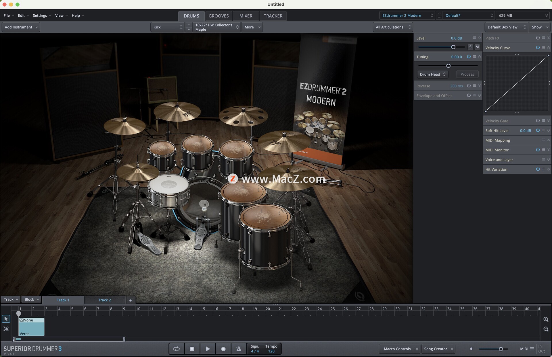Image resolution: width=552 pixels, height=357 pixels.
Task: Open the MIDI Mapping menu icon
Action: click(543, 140)
